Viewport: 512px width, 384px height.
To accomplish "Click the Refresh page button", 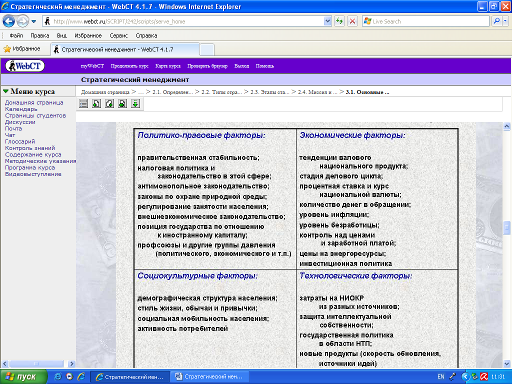I will [x=339, y=21].
